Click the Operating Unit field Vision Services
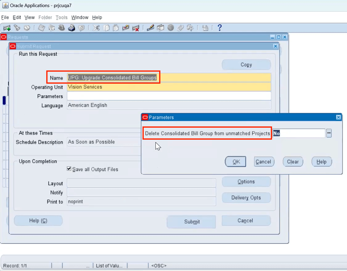This screenshot has width=347, height=271. pyautogui.click(x=169, y=87)
